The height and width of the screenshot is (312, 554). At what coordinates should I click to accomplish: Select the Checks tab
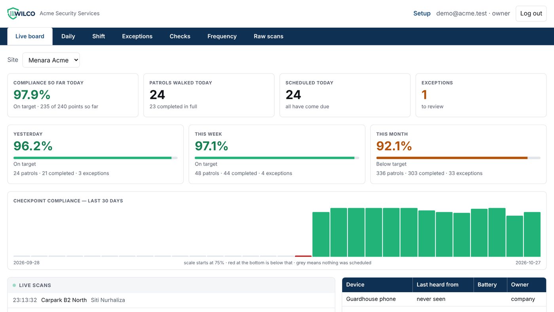(x=180, y=36)
